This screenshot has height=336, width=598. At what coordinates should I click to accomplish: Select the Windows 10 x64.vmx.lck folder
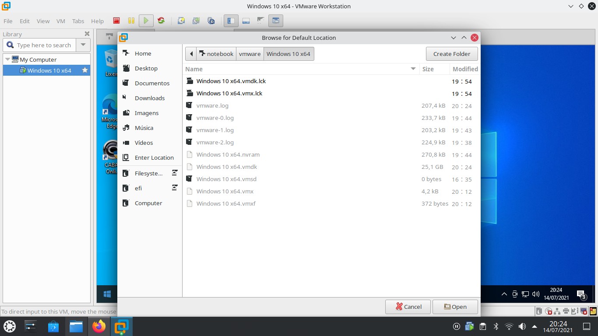[331, 93]
